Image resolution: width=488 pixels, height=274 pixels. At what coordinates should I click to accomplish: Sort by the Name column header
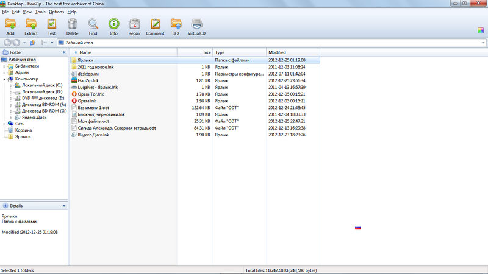(124, 52)
